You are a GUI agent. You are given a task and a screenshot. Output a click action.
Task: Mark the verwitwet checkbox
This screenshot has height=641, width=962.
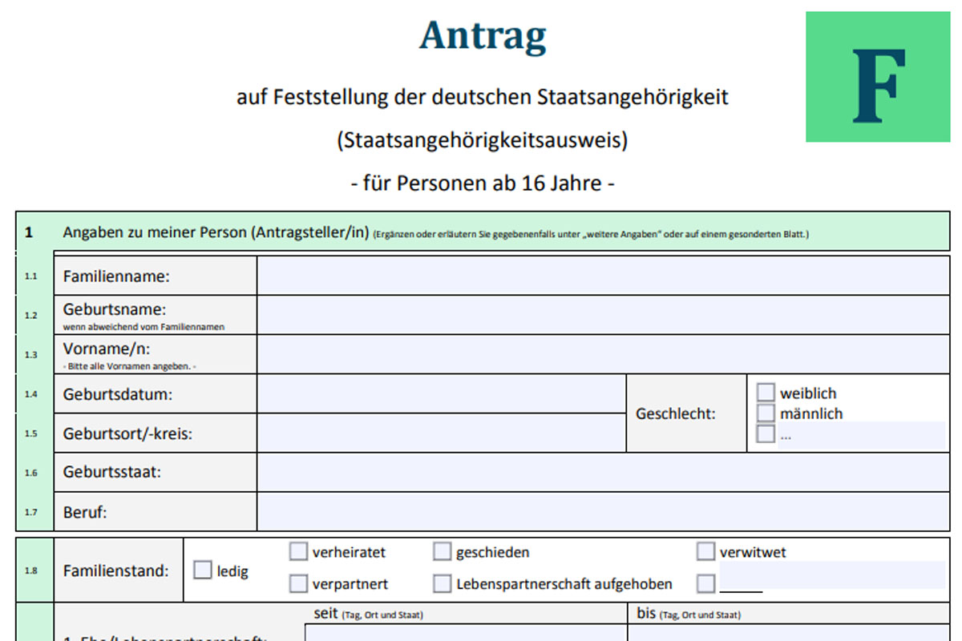point(705,551)
